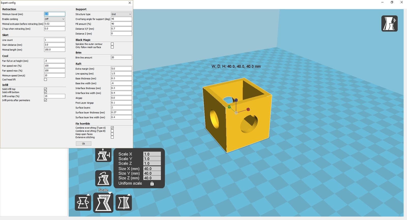Close the Expert config dialog
407x220 pixels.
coord(130,3)
